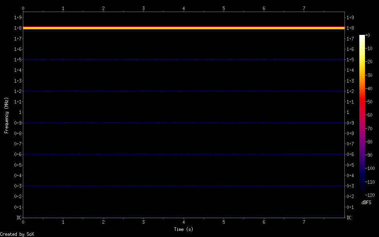Click the '1.8' tick on the left frequency axis
This screenshot has width=379, height=237.
[18, 28]
